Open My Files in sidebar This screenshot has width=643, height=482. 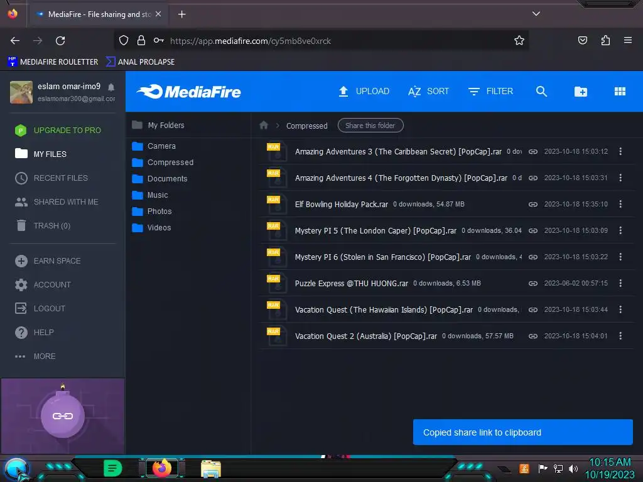[x=41, y=154]
